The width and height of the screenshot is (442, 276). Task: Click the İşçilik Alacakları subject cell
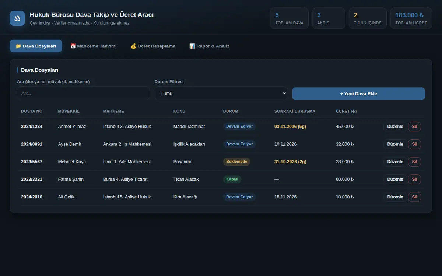[189, 144]
